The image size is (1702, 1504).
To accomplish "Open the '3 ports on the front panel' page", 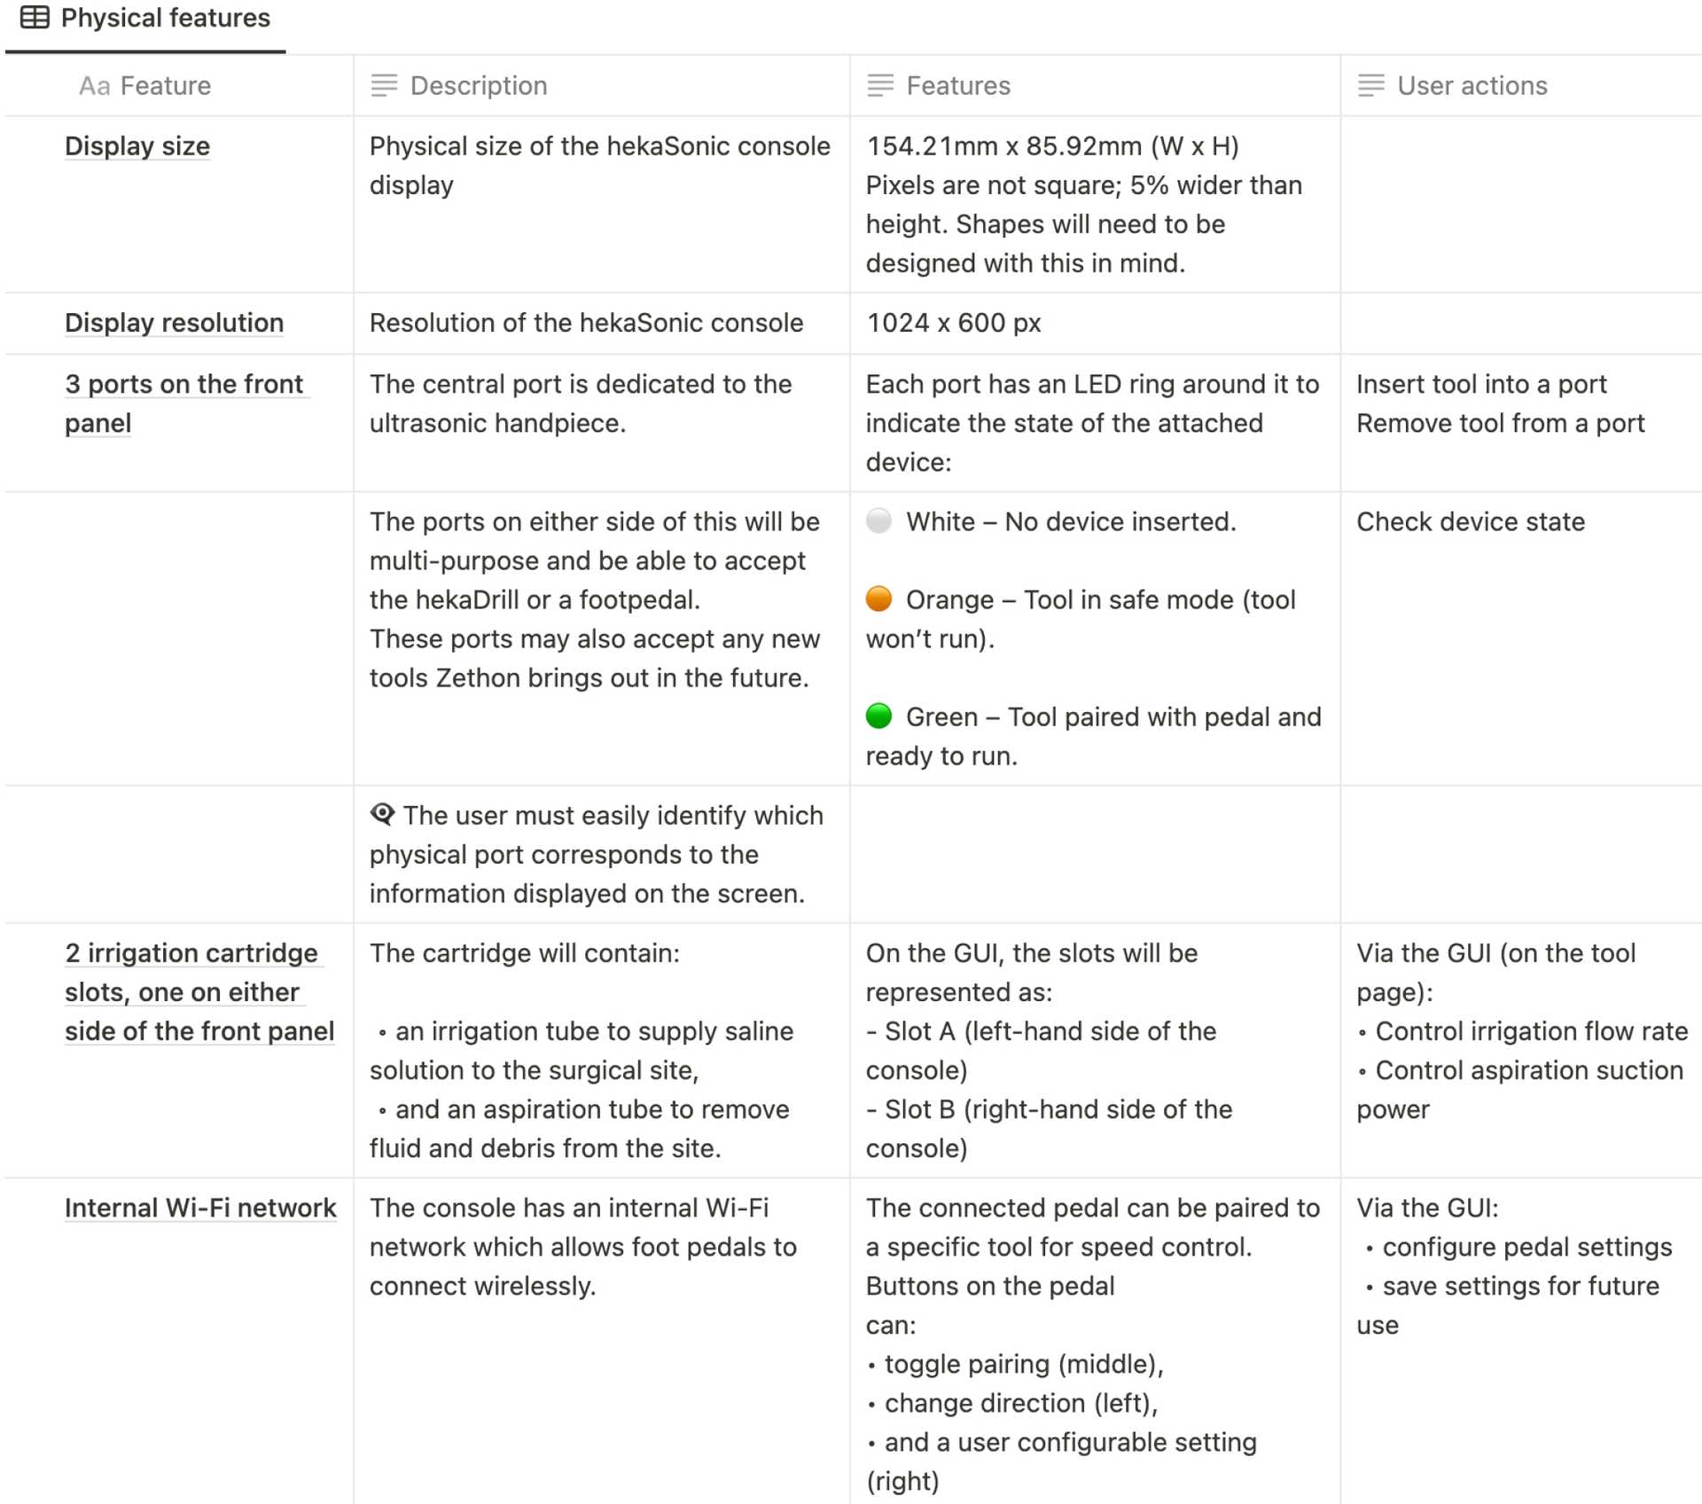I will click(x=183, y=385).
